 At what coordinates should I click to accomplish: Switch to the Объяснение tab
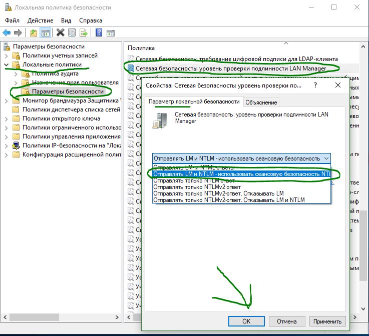click(x=261, y=102)
